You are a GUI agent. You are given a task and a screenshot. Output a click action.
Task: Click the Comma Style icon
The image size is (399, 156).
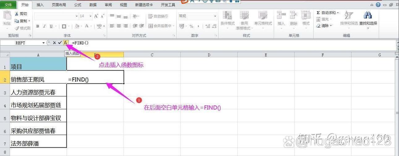point(198,26)
